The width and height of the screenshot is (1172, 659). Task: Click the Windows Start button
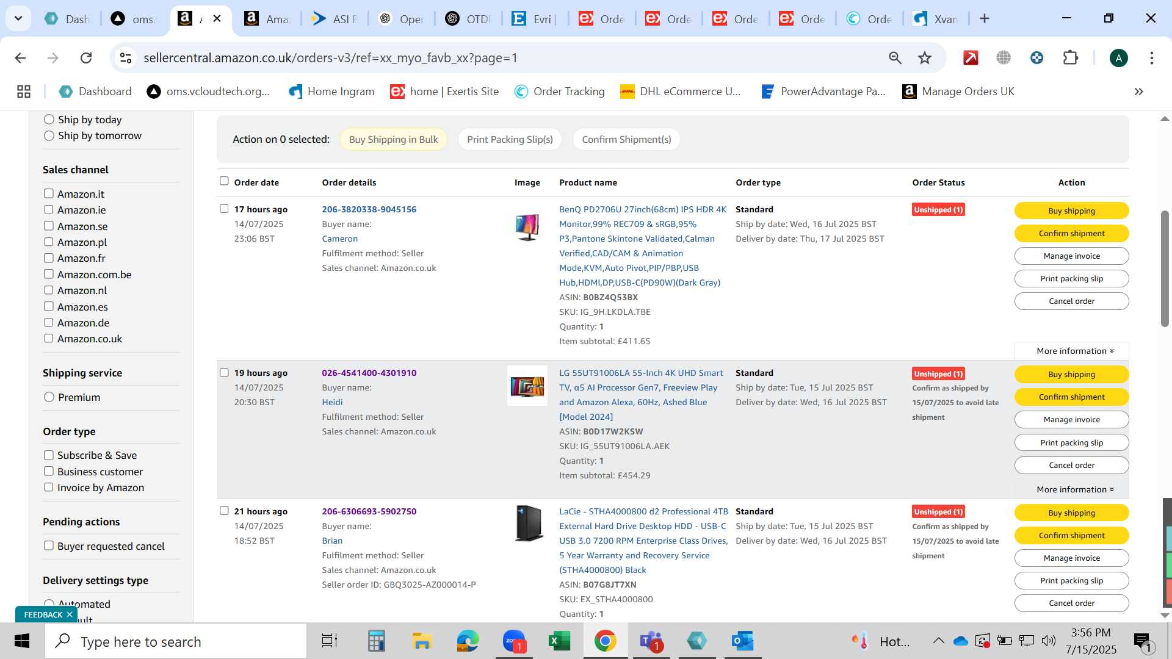[x=22, y=641]
